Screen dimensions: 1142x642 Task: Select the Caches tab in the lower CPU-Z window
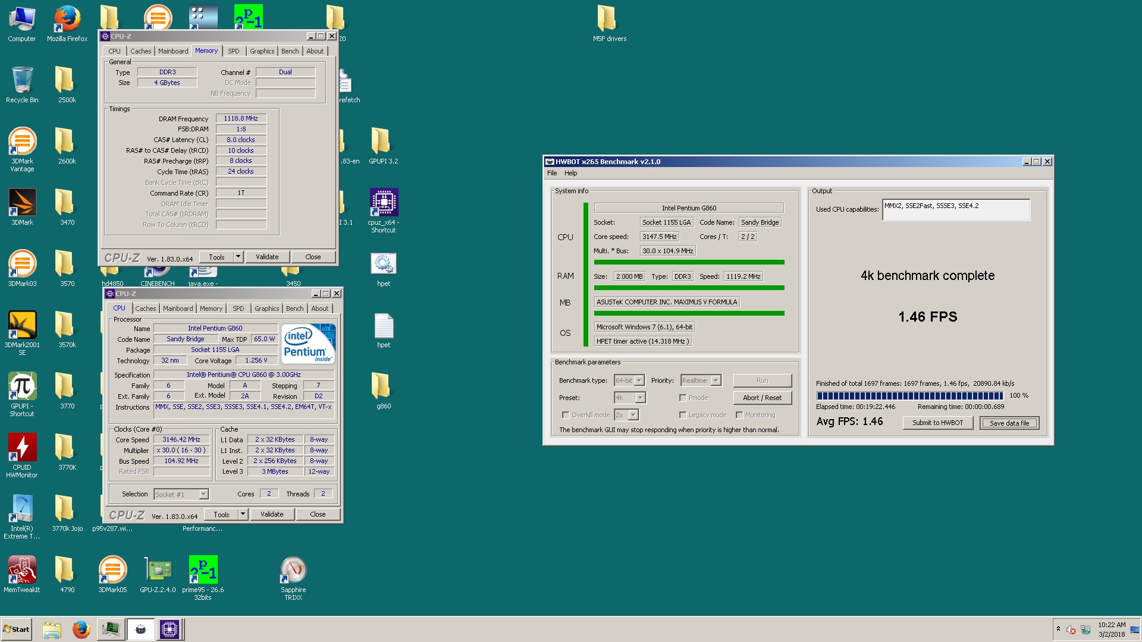146,309
